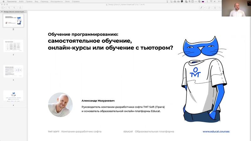Click 'EDUCAT' footer label
Screen dimensions: 251x141
point(128,132)
